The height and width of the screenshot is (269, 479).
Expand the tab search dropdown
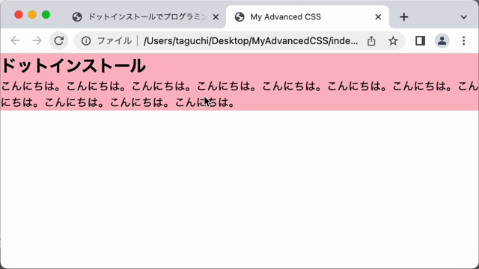(464, 17)
